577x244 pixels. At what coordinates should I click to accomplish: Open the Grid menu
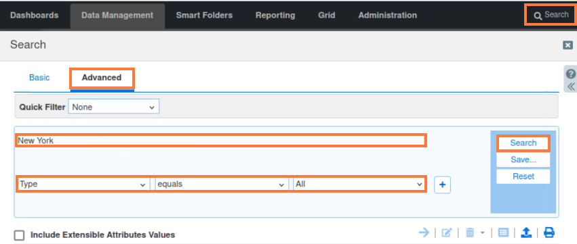click(327, 16)
